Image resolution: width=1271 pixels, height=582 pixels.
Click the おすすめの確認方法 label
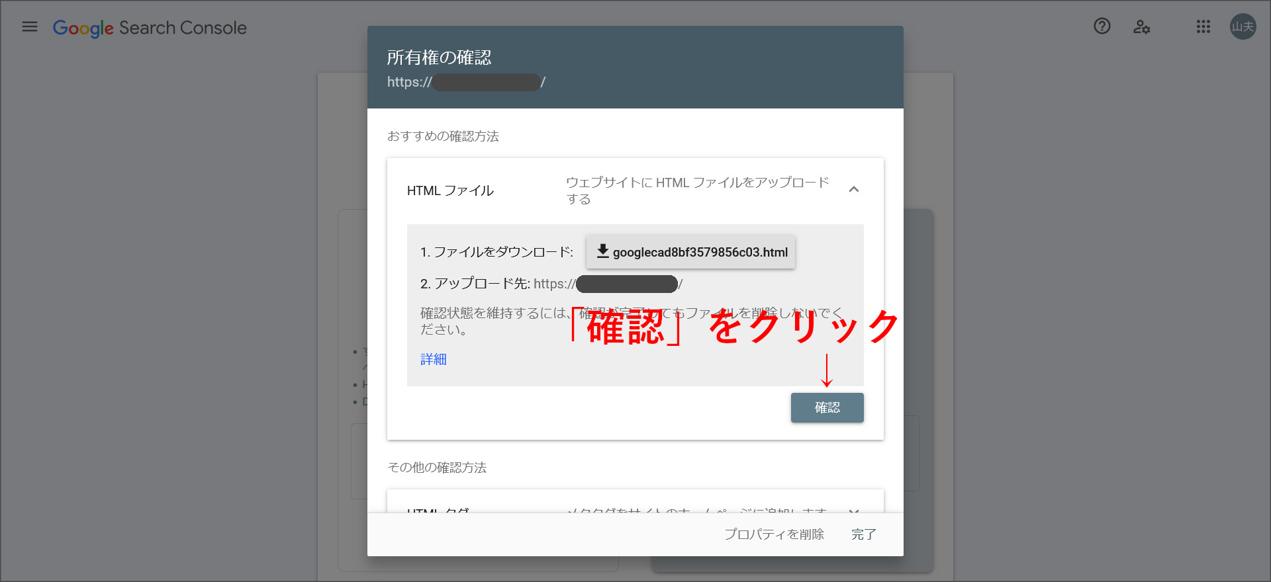coord(443,136)
